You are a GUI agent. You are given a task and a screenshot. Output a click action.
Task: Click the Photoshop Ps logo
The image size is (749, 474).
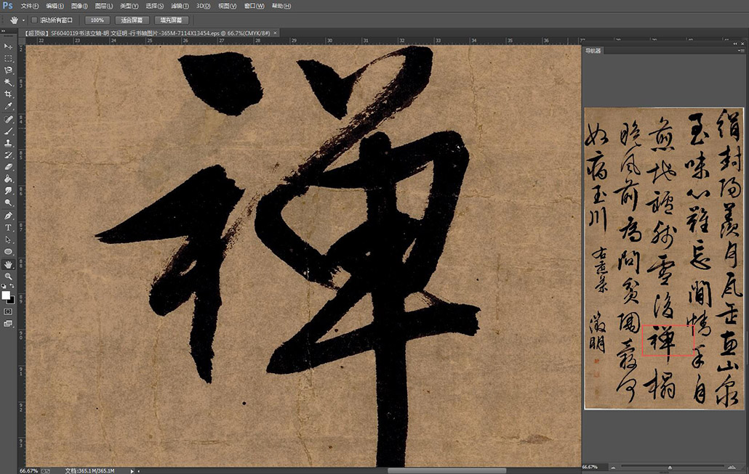click(8, 6)
